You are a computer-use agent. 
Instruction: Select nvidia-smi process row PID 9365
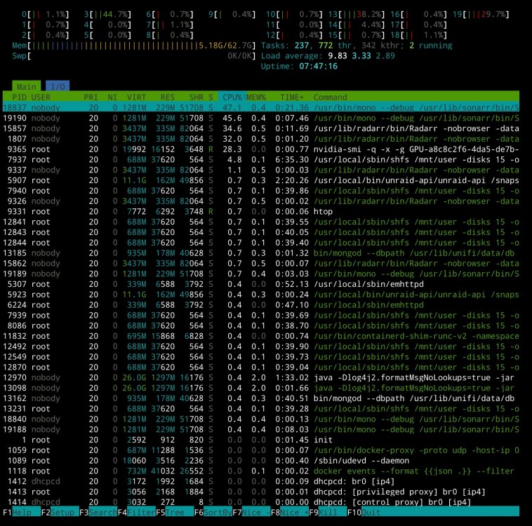point(261,149)
